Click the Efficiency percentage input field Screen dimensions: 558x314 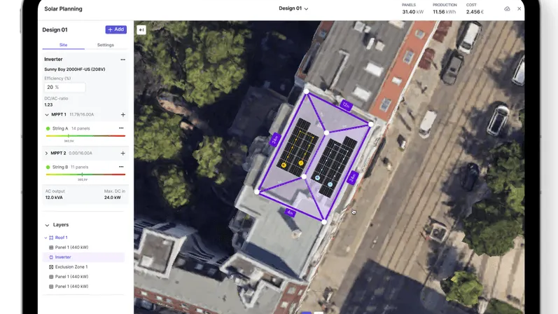pos(65,88)
